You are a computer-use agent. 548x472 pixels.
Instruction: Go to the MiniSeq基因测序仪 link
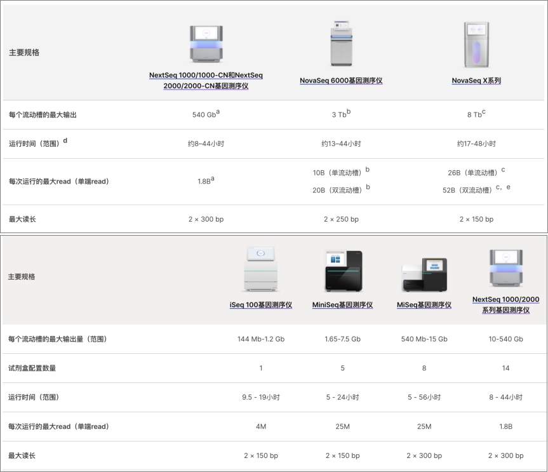(342, 305)
